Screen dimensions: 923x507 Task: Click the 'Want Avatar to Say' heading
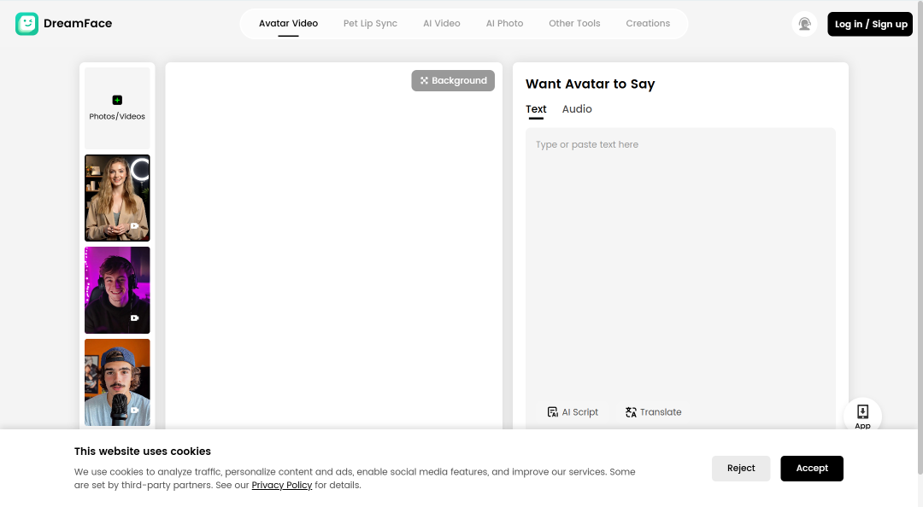click(x=590, y=84)
